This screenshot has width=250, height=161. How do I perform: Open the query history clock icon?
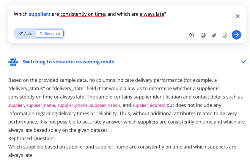coord(192,35)
